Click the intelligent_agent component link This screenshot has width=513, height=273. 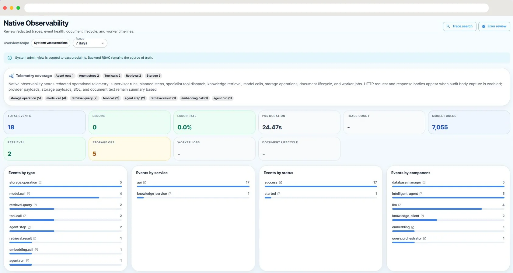click(405, 194)
